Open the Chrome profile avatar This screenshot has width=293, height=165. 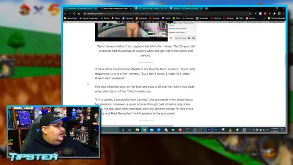point(279,14)
